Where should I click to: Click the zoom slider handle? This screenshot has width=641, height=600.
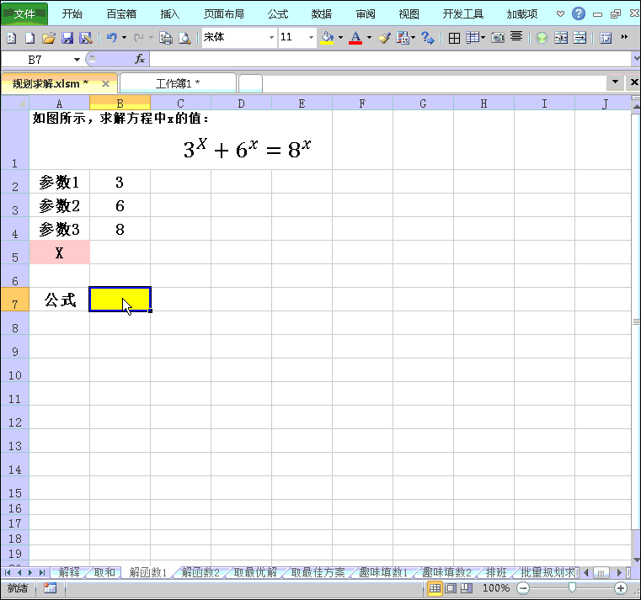(572, 587)
